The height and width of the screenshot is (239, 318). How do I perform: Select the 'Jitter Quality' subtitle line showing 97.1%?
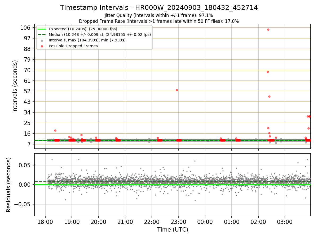click(159, 15)
